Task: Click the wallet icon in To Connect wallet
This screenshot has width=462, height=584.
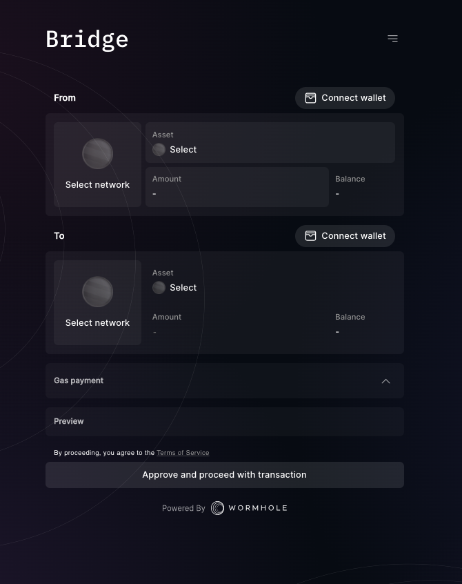Action: [x=310, y=235]
